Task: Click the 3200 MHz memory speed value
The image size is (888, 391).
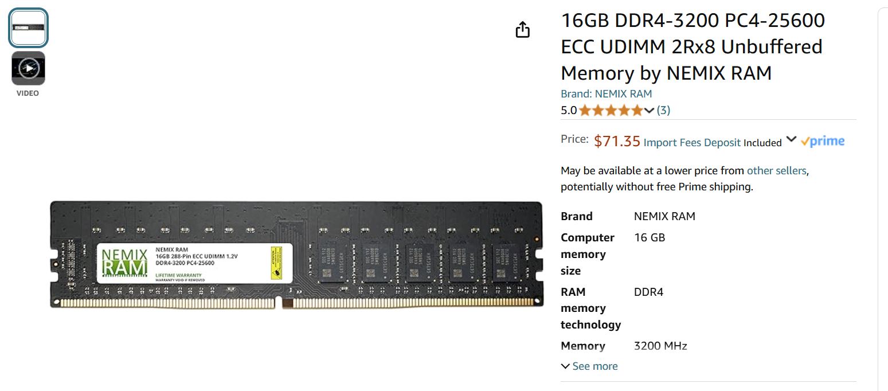Action: [660, 346]
